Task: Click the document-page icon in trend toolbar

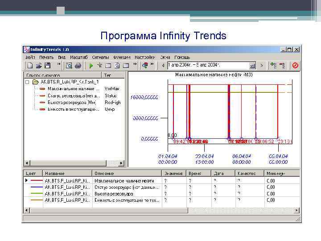Action: [x=117, y=66]
